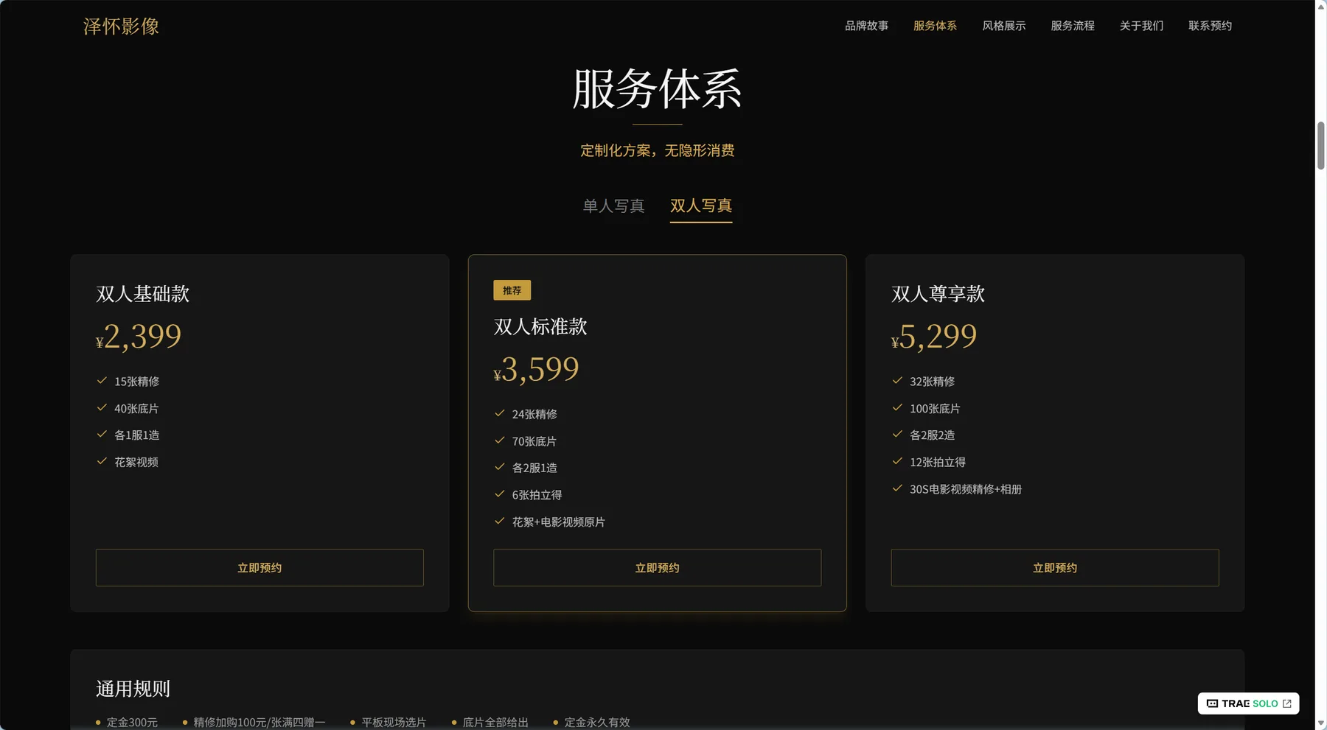Click the 通用规则 section heading
The image size is (1327, 730).
click(x=133, y=689)
